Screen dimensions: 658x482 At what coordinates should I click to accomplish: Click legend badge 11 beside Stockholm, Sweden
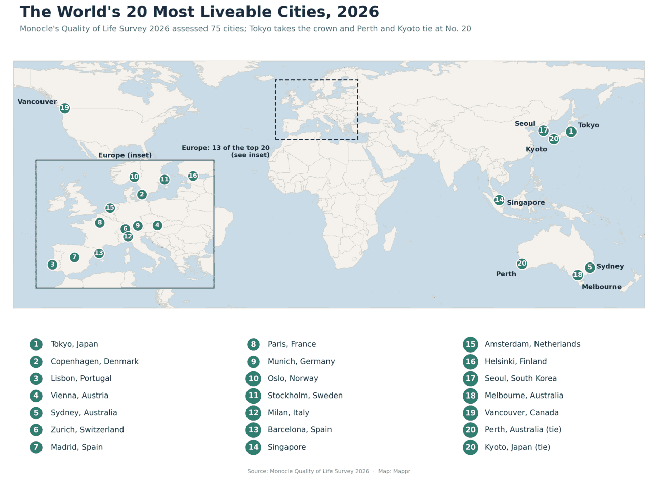click(x=253, y=396)
